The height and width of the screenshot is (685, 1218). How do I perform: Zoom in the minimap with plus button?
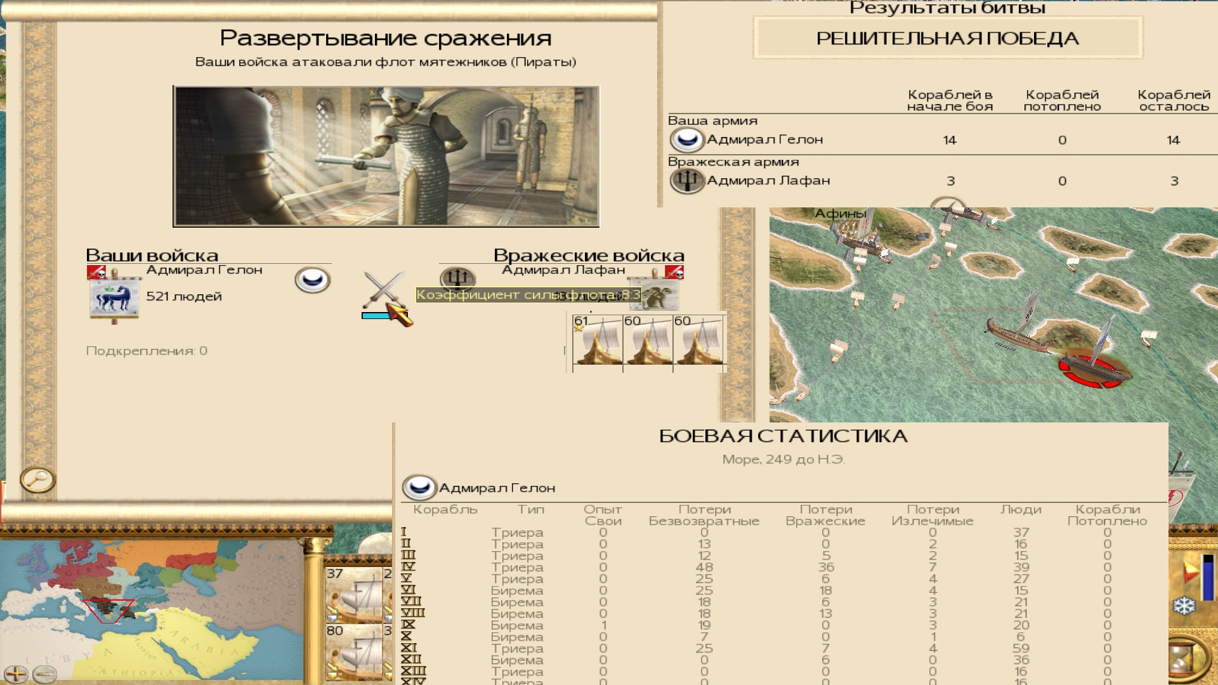click(16, 674)
